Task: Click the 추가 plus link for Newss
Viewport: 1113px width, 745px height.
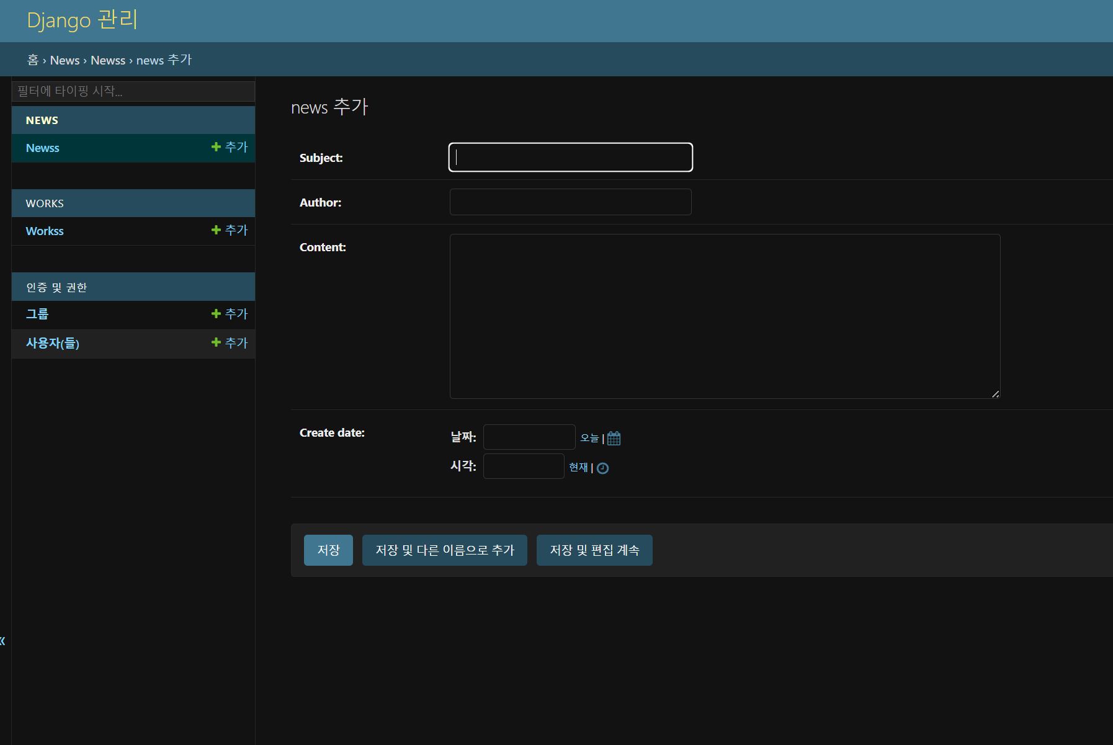Action: [x=230, y=147]
